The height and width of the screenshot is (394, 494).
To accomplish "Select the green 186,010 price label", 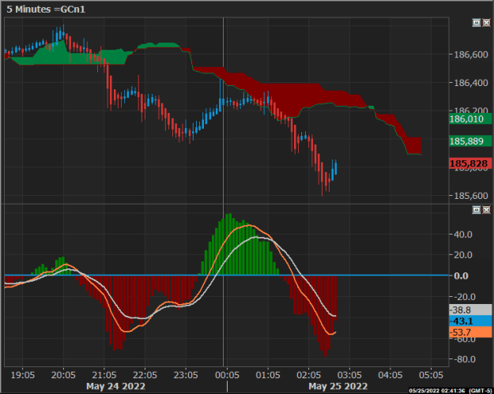I will (470, 119).
